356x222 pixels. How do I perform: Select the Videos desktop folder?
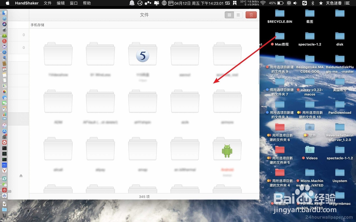310,153
